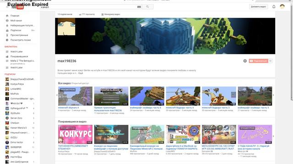Click the Посмотреть позже clock icon
The height and width of the screenshot is (164, 293).
tap(7, 40)
